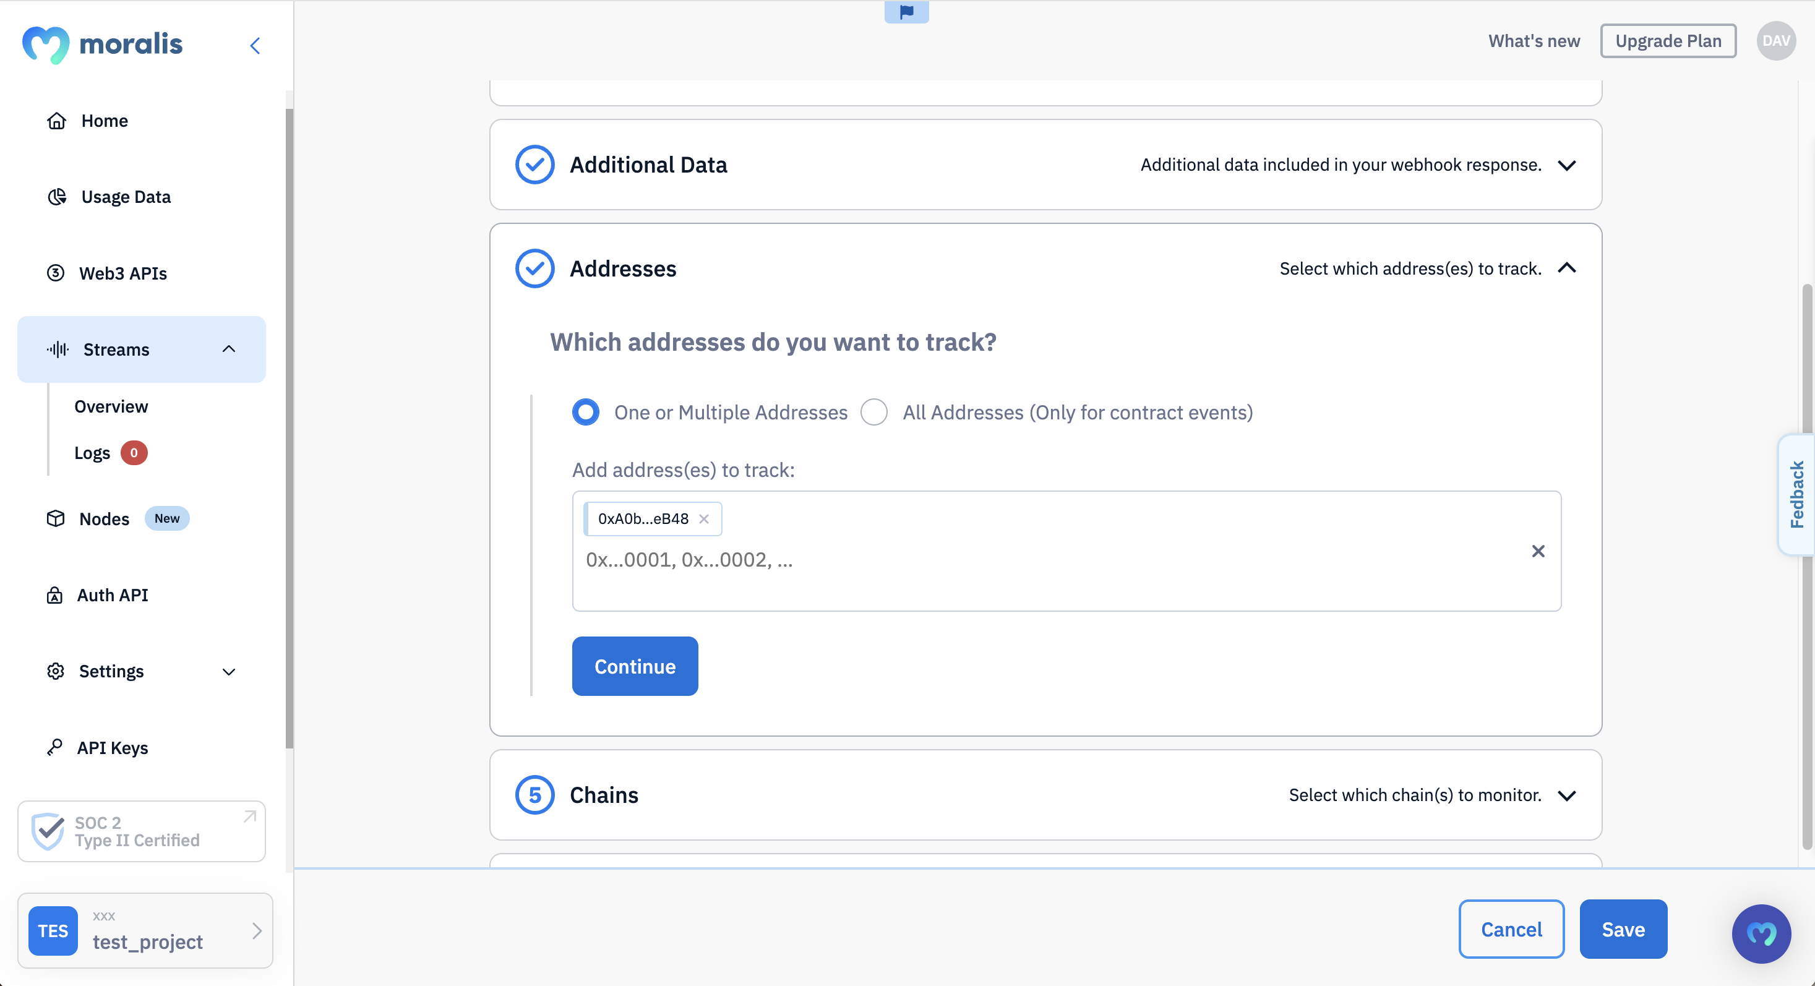Screen dimensions: 1815x986
Task: Click the Streams sidebar icon
Action: click(57, 349)
